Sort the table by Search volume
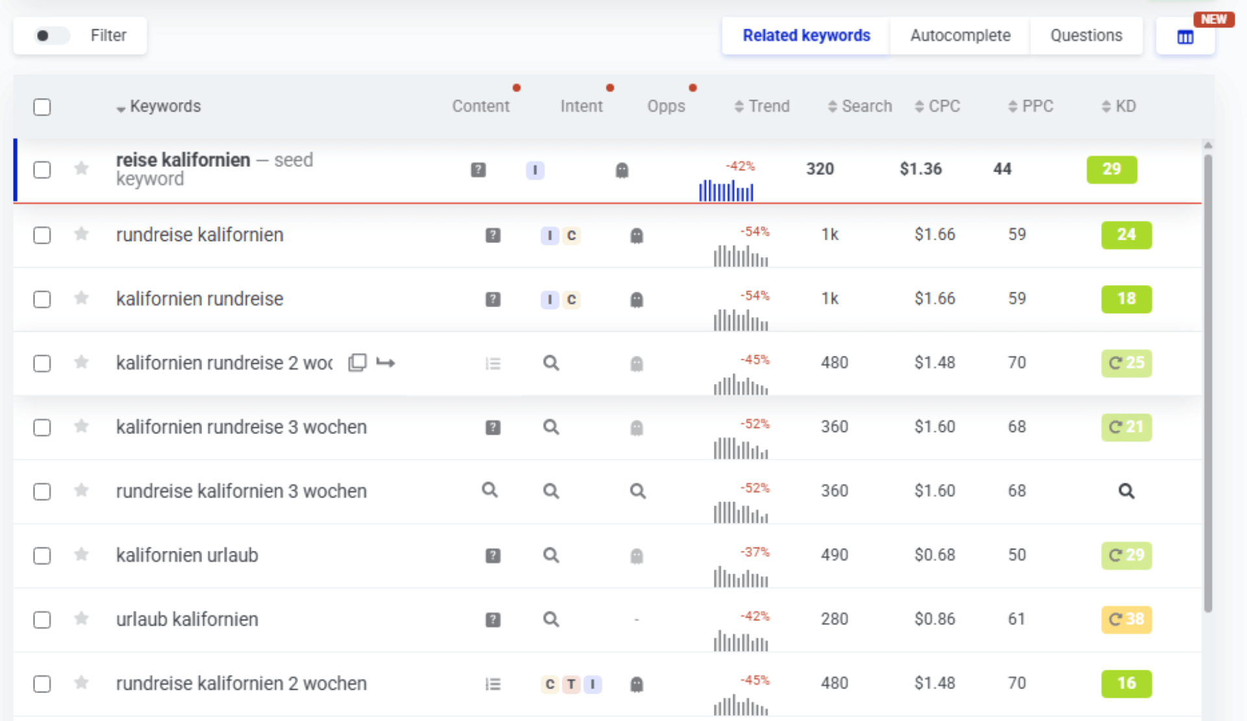 pyautogui.click(x=859, y=107)
